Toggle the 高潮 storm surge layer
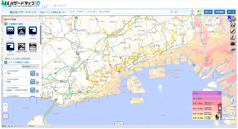 (x=33, y=31)
